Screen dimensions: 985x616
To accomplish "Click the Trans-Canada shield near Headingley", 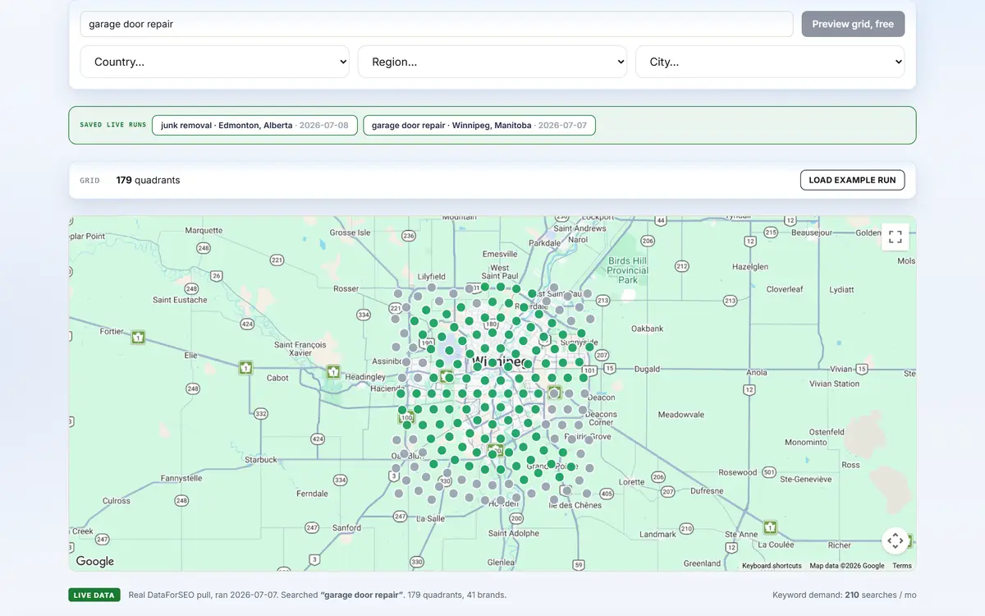I will (x=332, y=371).
